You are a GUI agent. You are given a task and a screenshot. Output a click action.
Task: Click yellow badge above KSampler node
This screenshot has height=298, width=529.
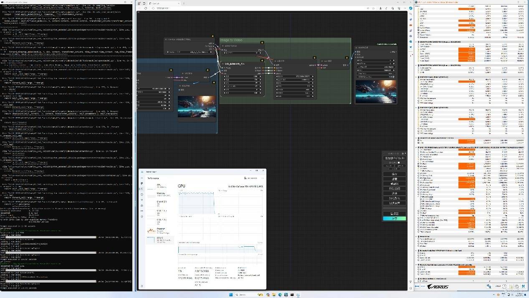click(314, 58)
